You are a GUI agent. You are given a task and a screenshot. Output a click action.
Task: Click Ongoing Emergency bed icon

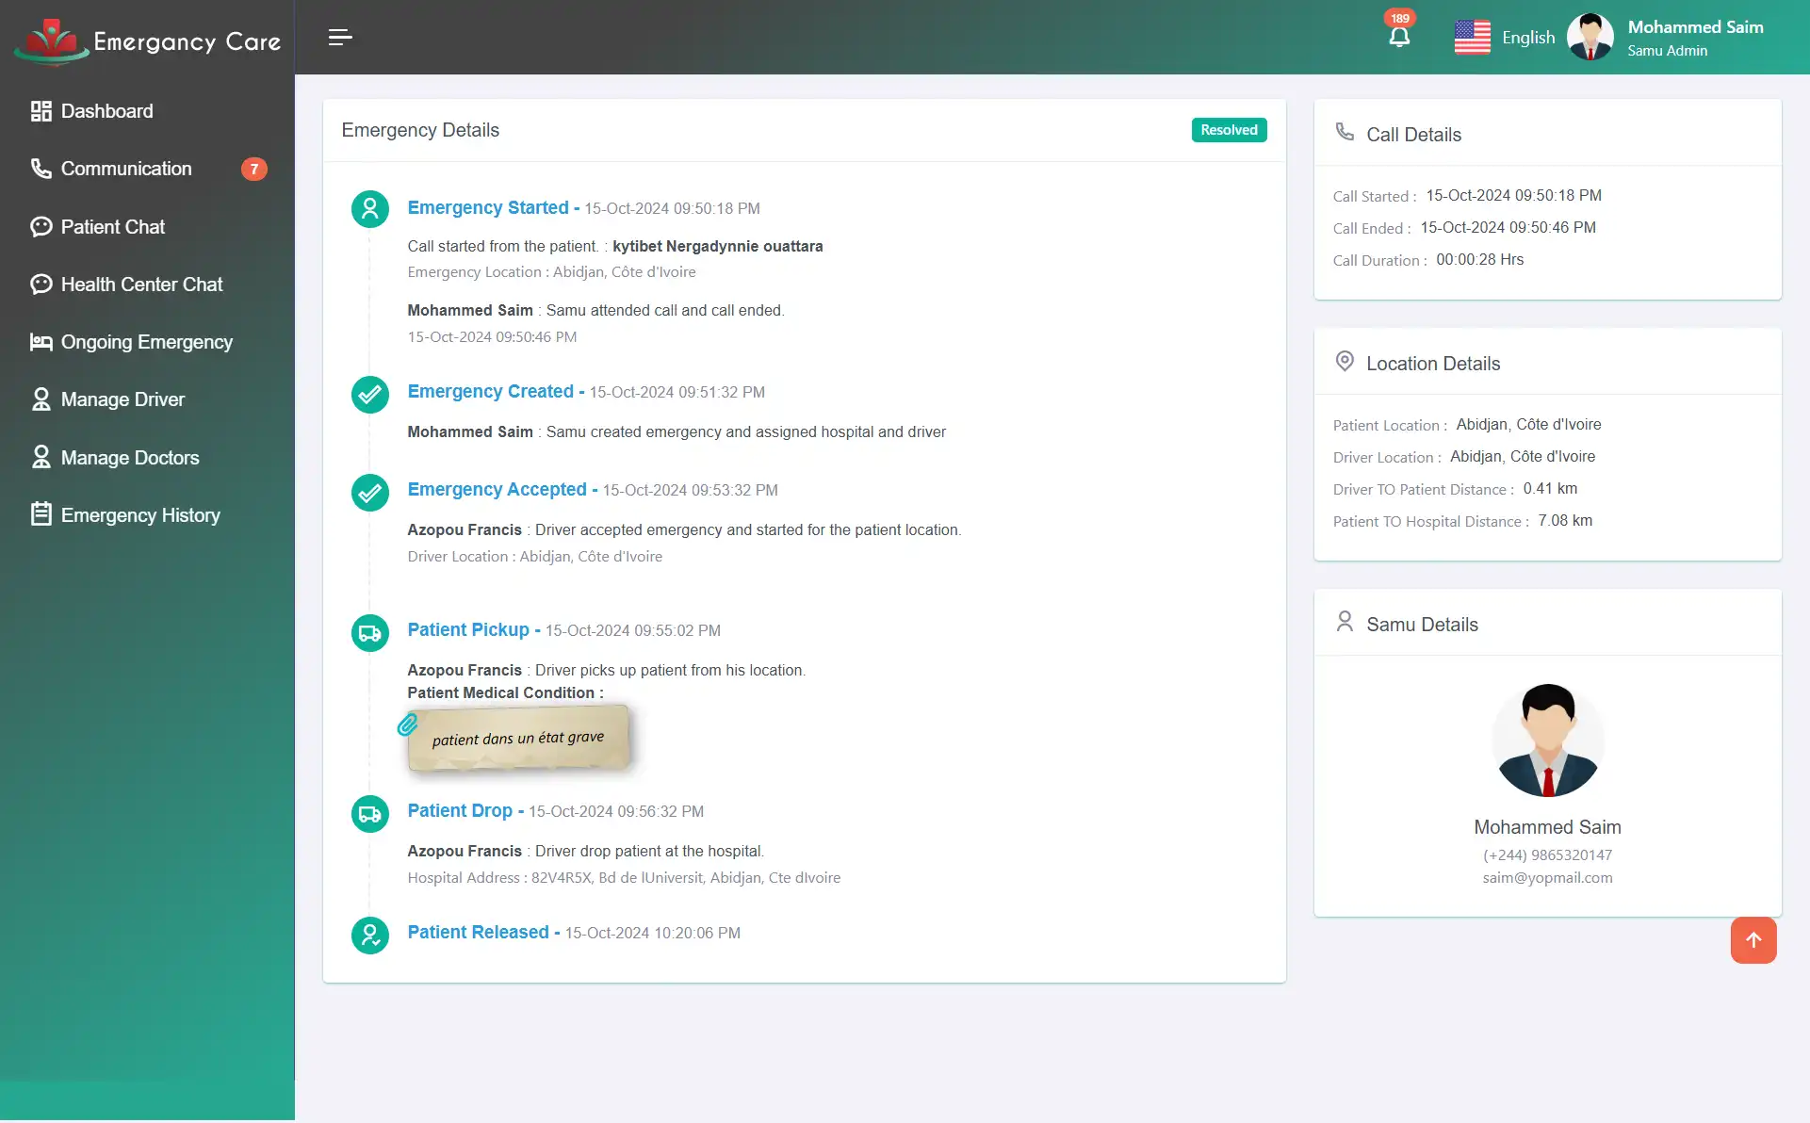[41, 342]
